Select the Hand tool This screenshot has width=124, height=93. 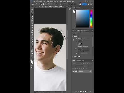32,53
